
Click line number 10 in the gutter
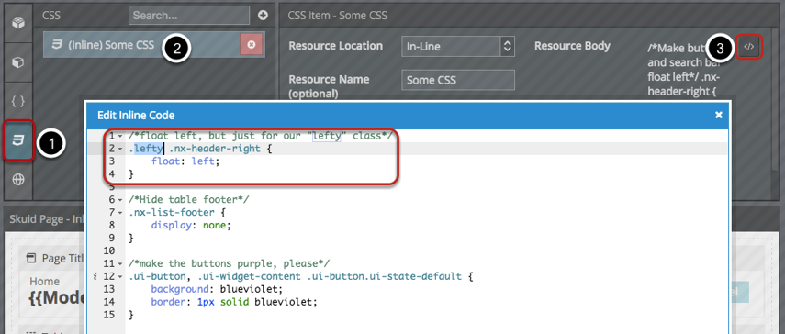pos(109,250)
